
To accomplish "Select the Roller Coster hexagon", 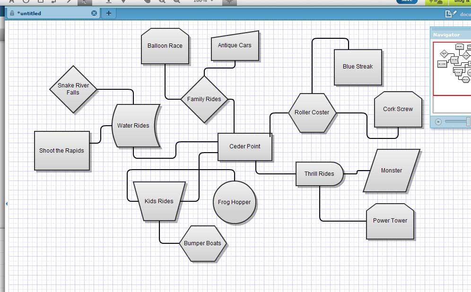I will [x=312, y=112].
